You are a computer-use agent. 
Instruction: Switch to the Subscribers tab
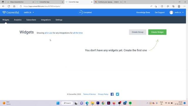click(31, 20)
